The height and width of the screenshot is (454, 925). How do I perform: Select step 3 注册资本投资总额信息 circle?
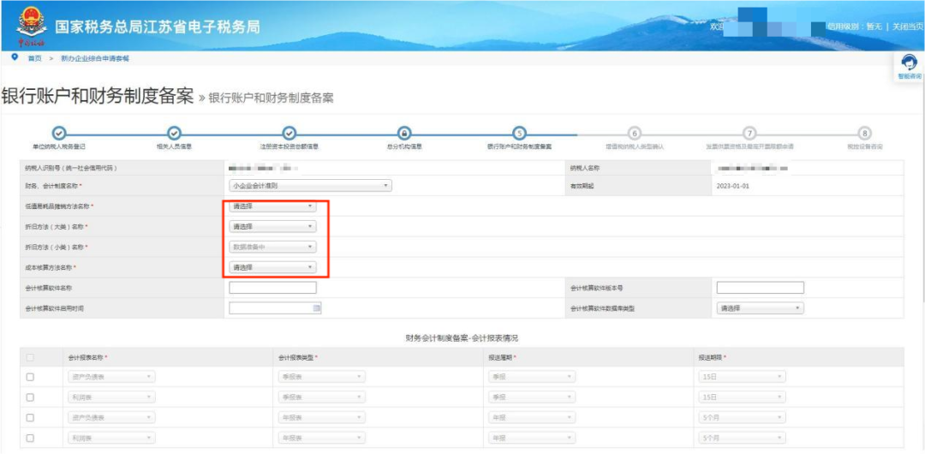(x=289, y=133)
